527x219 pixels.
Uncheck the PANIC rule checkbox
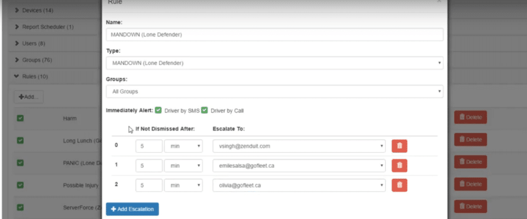(x=20, y=163)
